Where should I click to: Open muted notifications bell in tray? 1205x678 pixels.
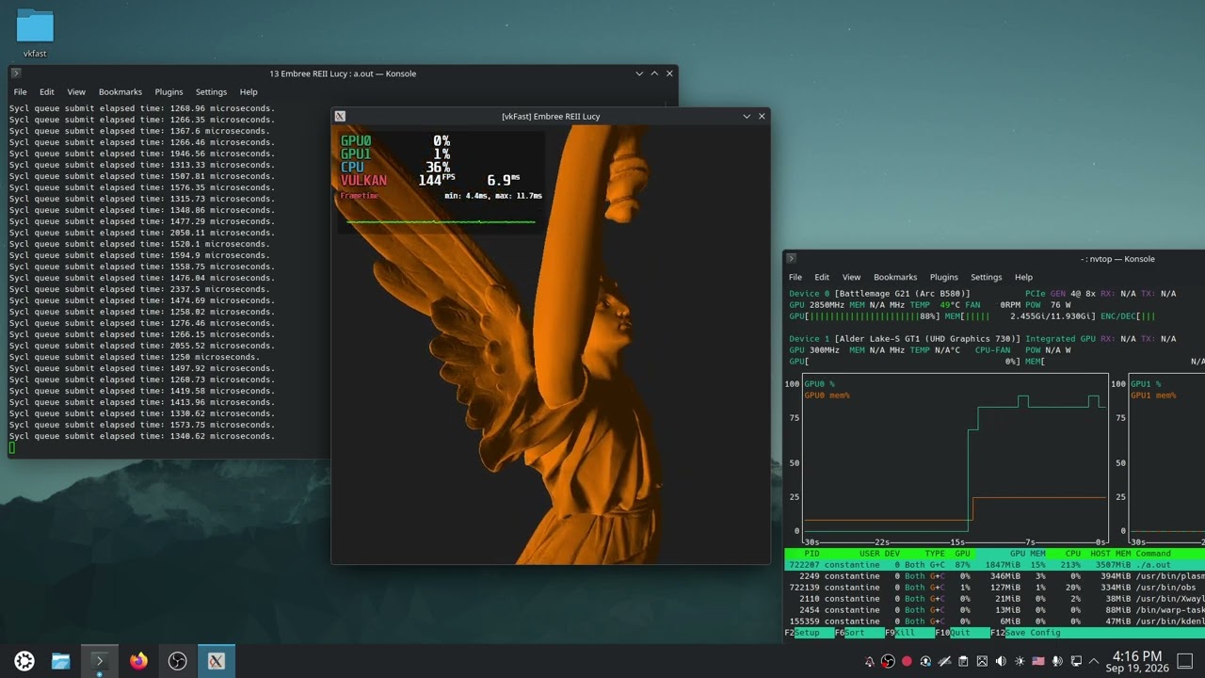(x=869, y=661)
